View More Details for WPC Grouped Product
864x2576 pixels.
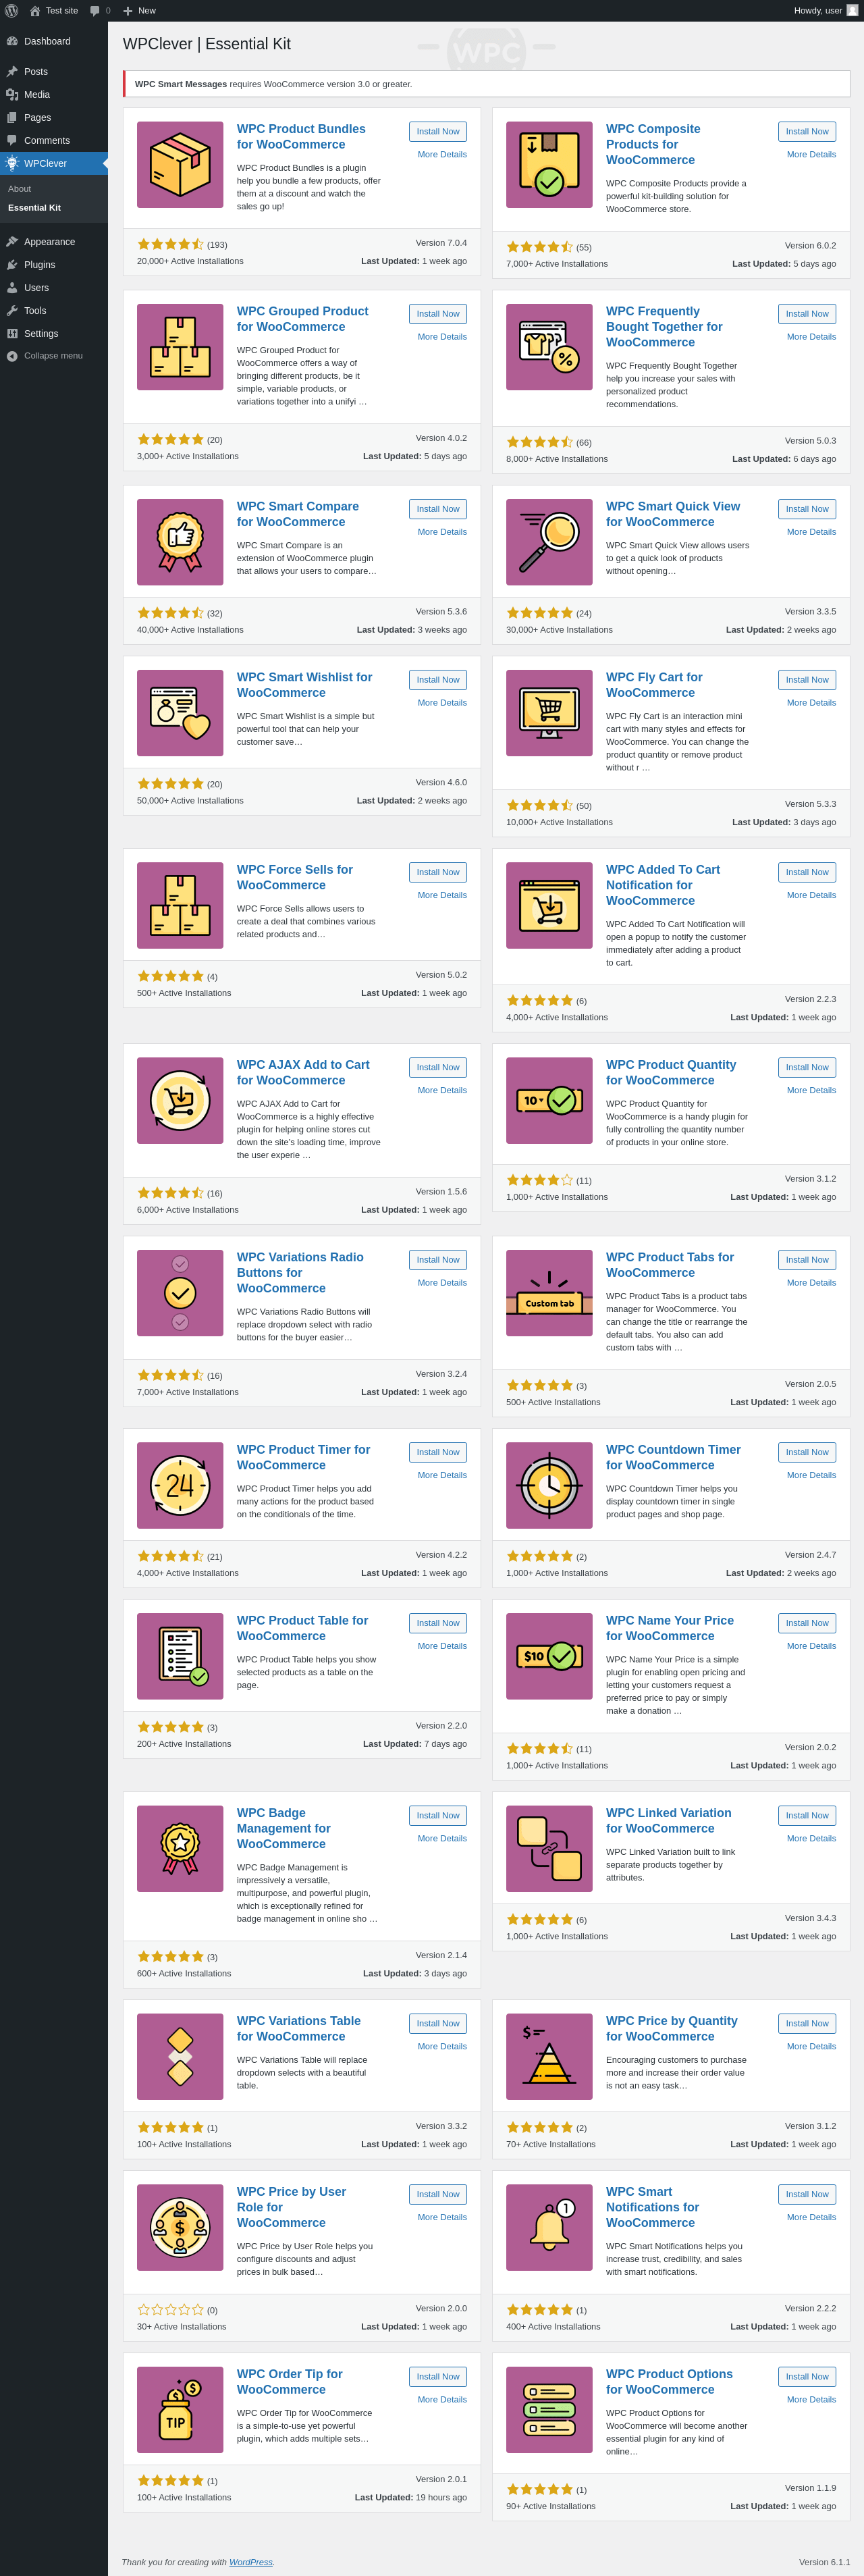pyautogui.click(x=442, y=337)
